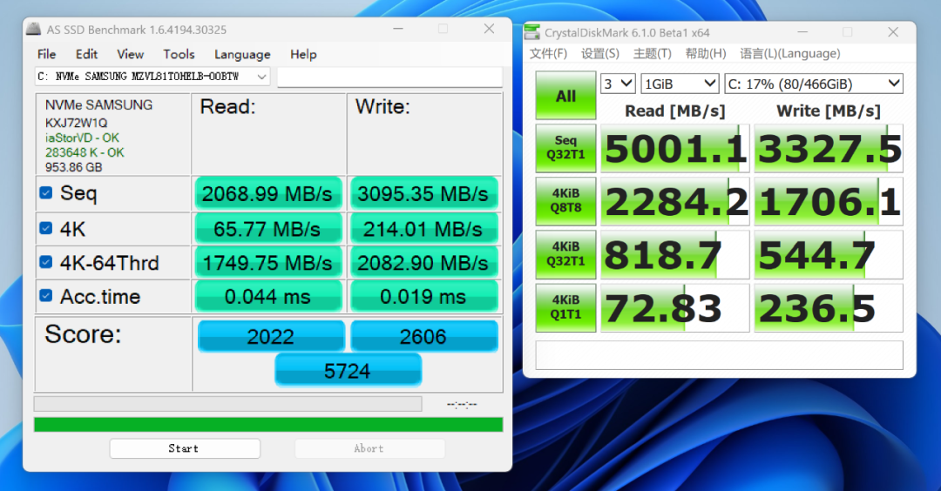Click the empty text field beside the drive dropdown

click(389, 77)
